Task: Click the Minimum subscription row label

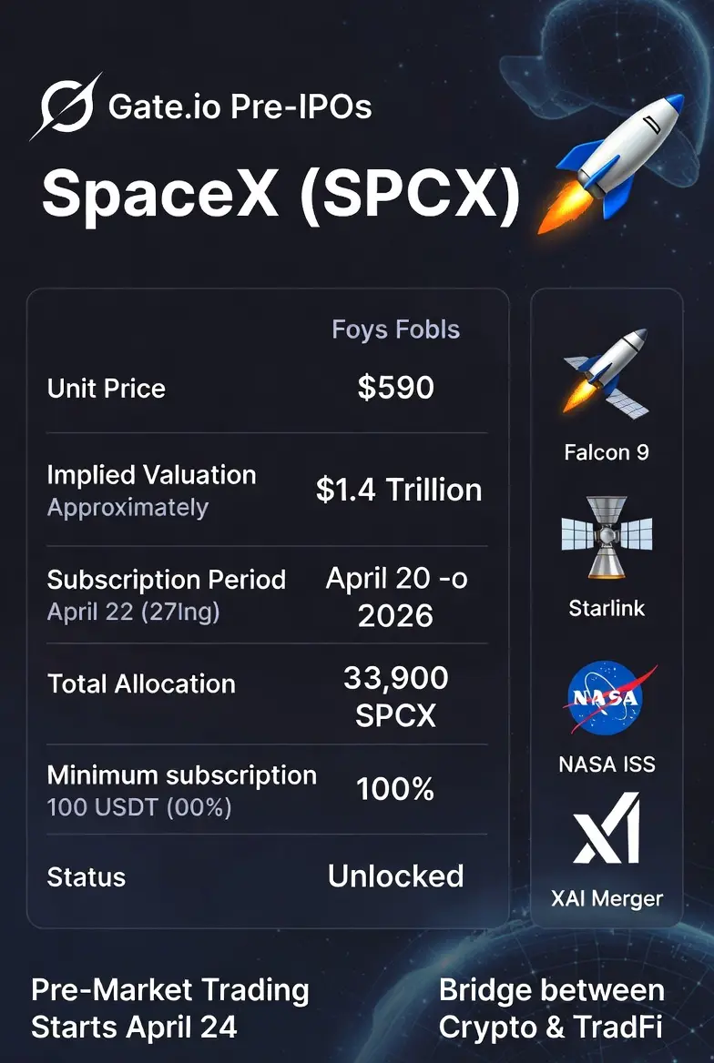Action: click(x=181, y=775)
